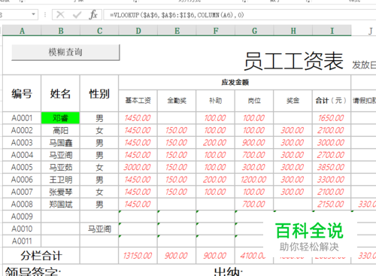Select the 1650.00 total for A0001
This screenshot has height=276, width=376.
pos(332,118)
